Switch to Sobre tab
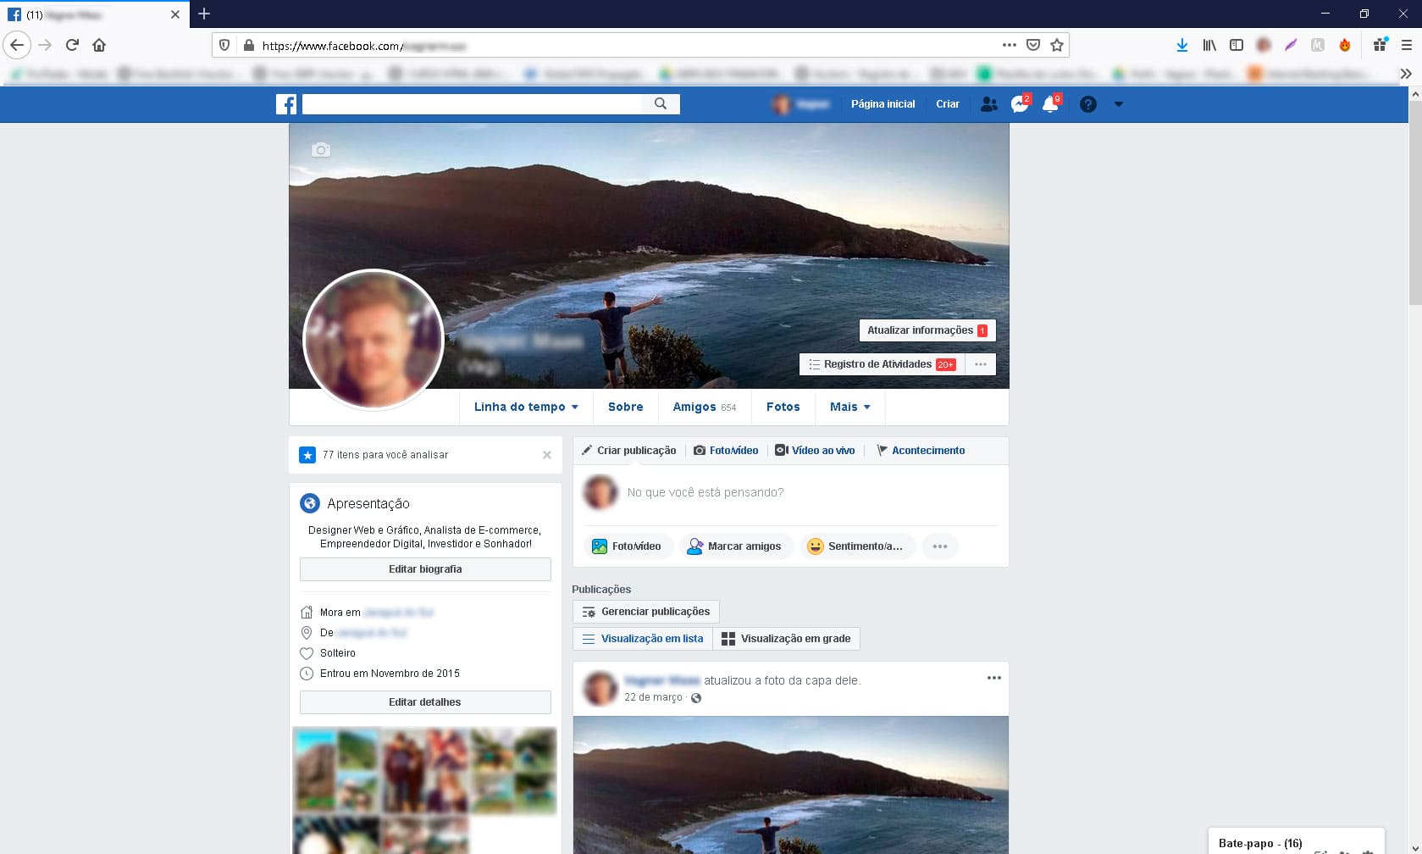1422x854 pixels. (x=626, y=407)
